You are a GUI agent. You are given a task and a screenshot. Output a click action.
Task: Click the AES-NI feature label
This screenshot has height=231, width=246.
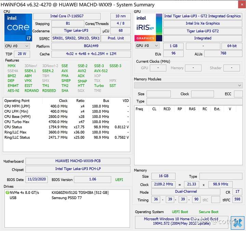13,91
